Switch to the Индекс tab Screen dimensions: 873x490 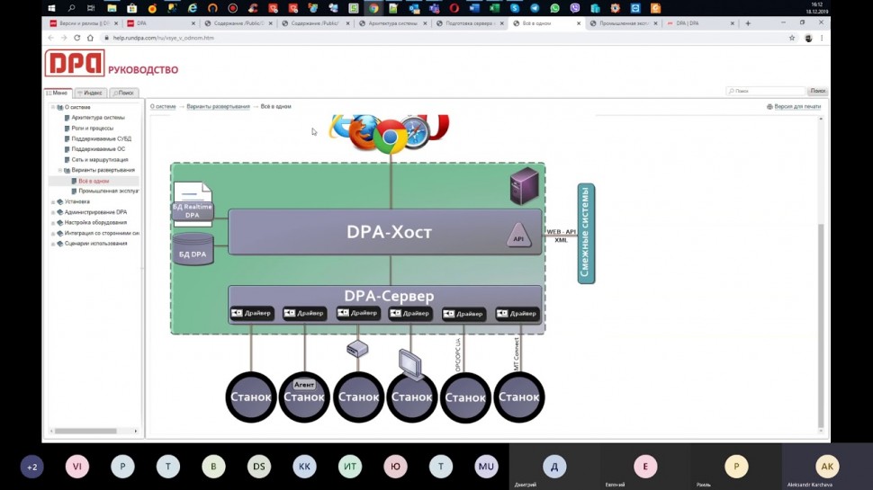coord(92,93)
